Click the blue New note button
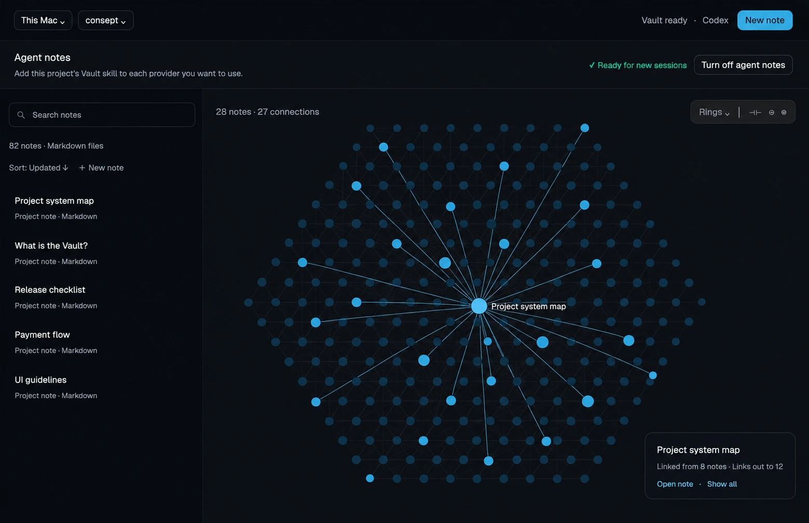The width and height of the screenshot is (809, 523). (x=765, y=20)
